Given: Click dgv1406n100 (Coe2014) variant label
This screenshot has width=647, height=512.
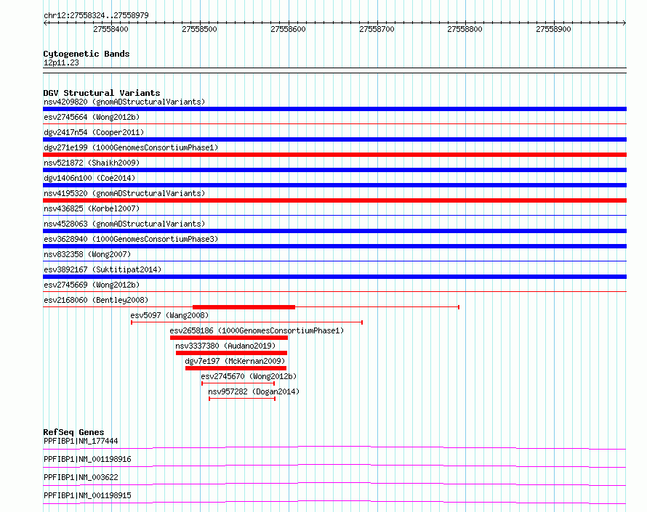Looking at the screenshot, I should [89, 178].
